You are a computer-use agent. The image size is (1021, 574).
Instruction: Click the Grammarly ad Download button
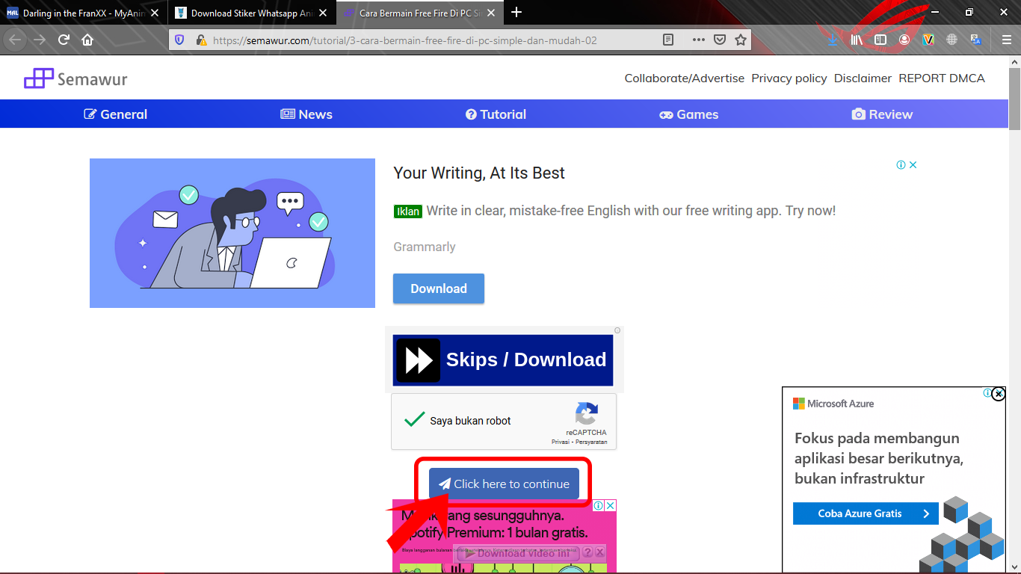coord(439,288)
